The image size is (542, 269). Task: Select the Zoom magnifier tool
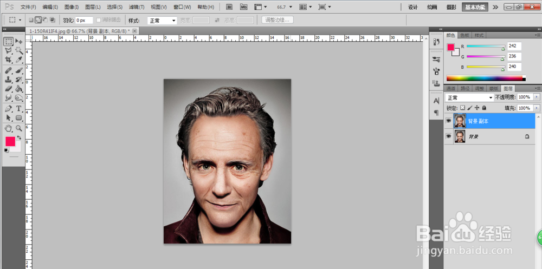click(x=18, y=128)
